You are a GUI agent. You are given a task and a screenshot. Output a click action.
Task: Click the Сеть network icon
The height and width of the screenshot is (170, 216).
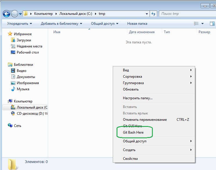click(x=10, y=125)
